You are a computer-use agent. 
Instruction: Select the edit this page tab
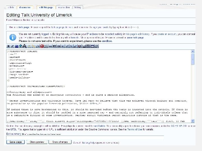[46, 8]
